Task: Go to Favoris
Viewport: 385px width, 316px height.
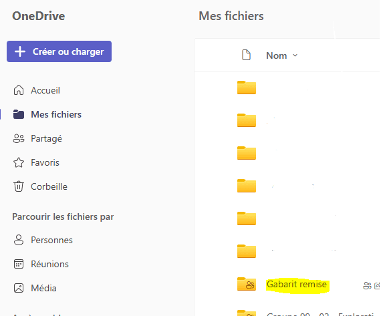Action: click(x=45, y=162)
